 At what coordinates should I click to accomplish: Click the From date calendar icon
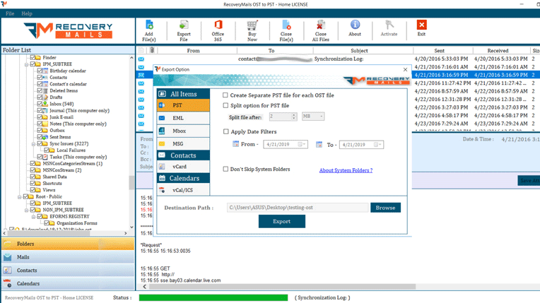(235, 144)
